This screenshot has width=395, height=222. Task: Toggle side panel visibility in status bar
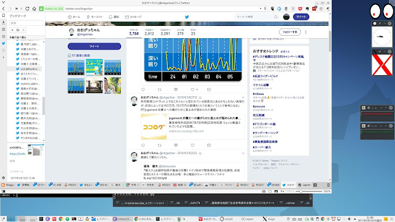pyautogui.click(x=3, y=191)
